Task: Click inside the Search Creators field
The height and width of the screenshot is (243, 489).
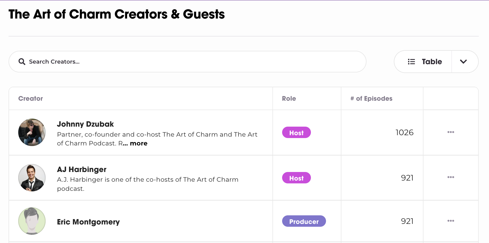Action: (114, 62)
